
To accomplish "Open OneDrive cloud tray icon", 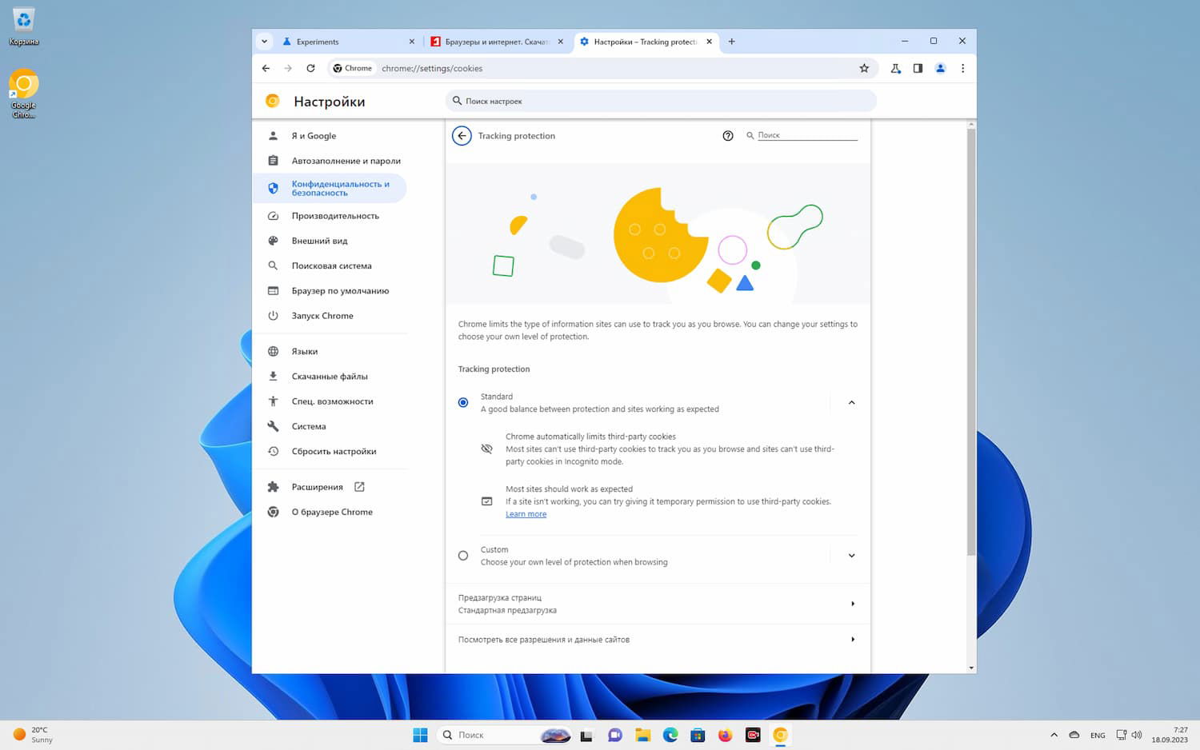I will point(1074,736).
